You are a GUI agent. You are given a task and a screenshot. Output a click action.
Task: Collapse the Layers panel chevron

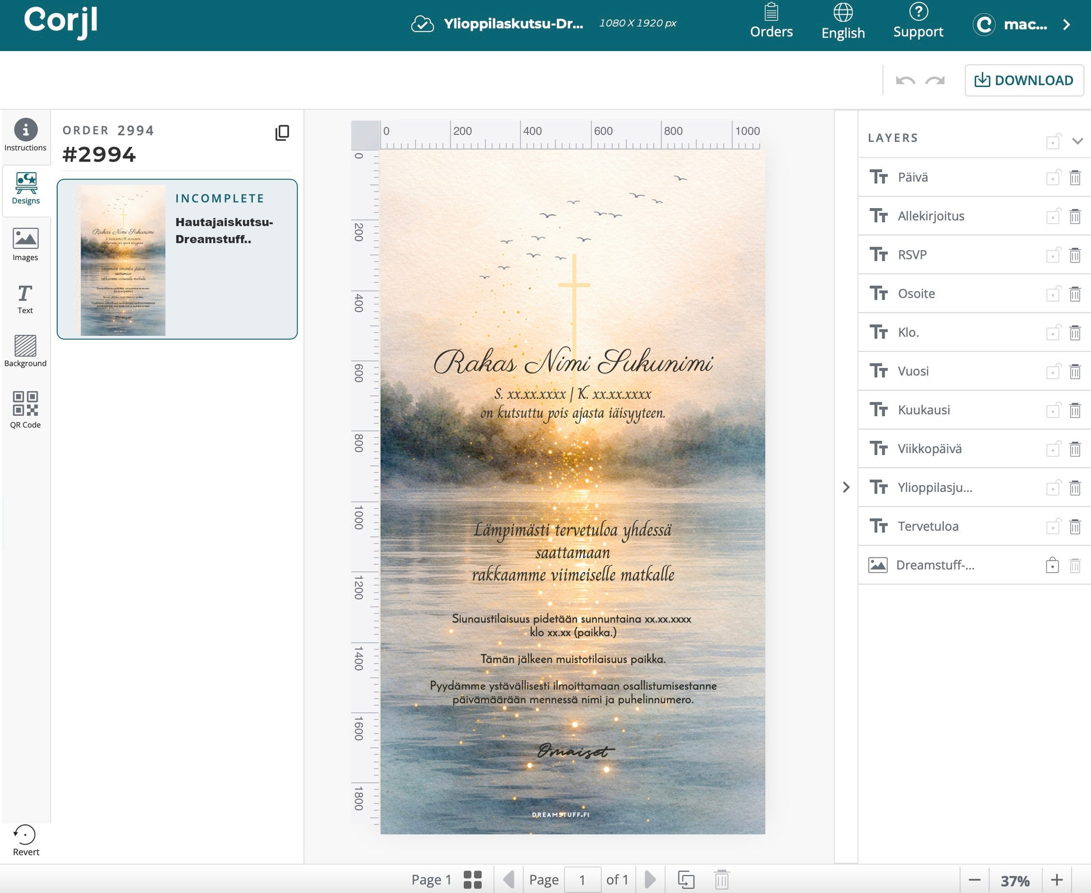point(1077,141)
